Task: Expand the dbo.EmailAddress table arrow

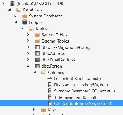Action: (28, 60)
